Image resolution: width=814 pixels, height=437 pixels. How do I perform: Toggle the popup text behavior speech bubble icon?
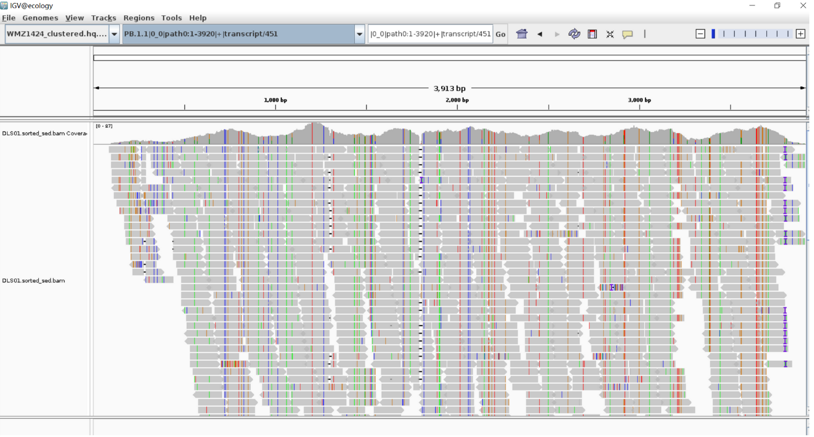(627, 33)
